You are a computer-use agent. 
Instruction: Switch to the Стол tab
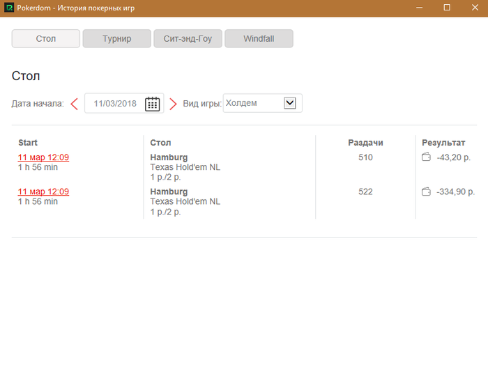[x=46, y=38]
